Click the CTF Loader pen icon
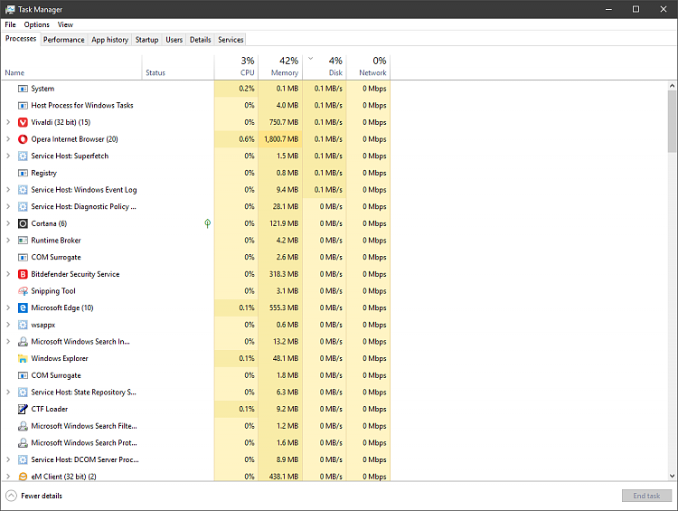Viewport: 678px width, 511px height. pos(23,410)
